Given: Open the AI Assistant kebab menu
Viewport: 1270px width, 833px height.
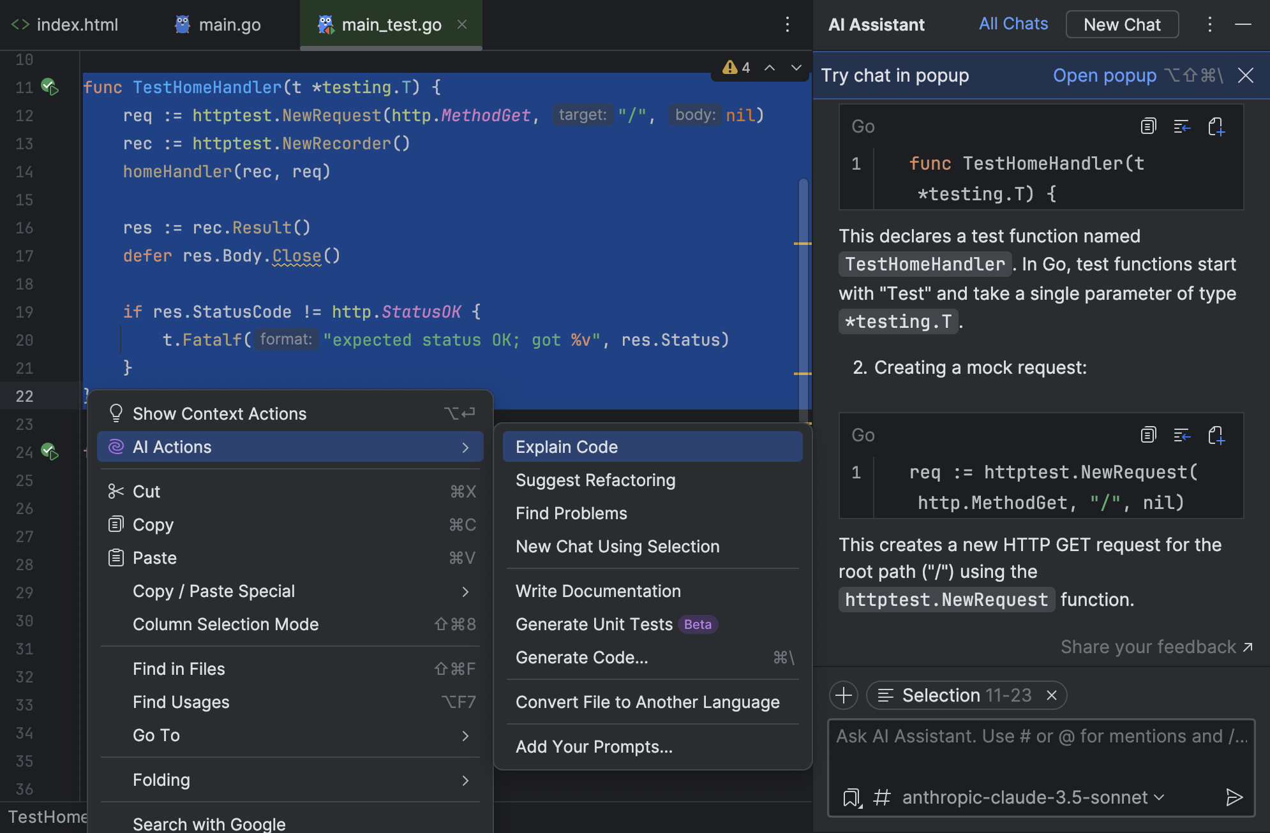Looking at the screenshot, I should tap(1209, 25).
